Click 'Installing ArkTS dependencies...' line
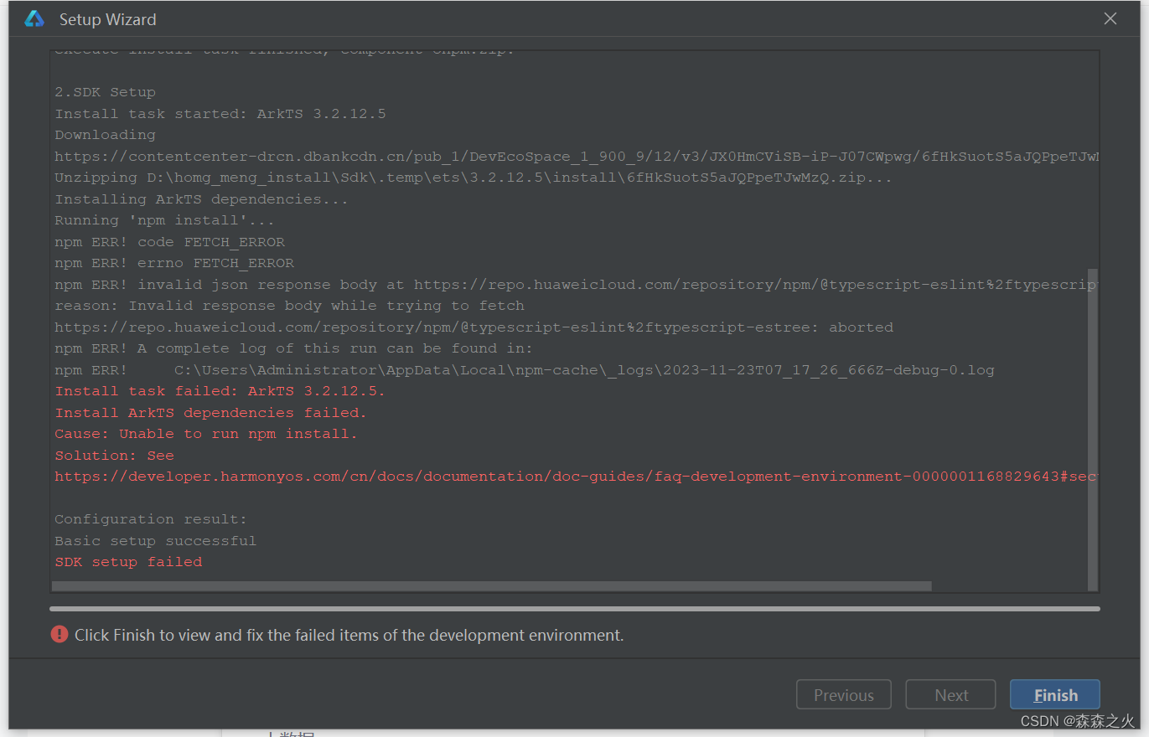 (201, 199)
